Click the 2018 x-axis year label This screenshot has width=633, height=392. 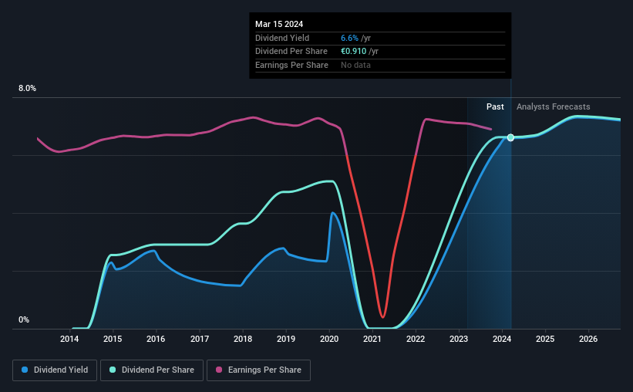tap(243, 339)
